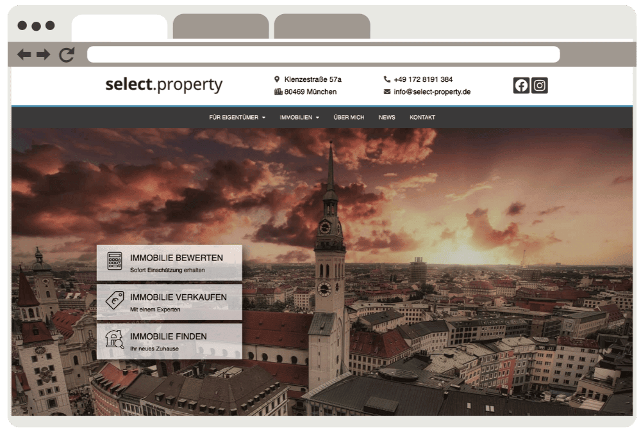Expand the Immobilien dropdown caret
Viewport: 641px width, 433px height.
(318, 118)
